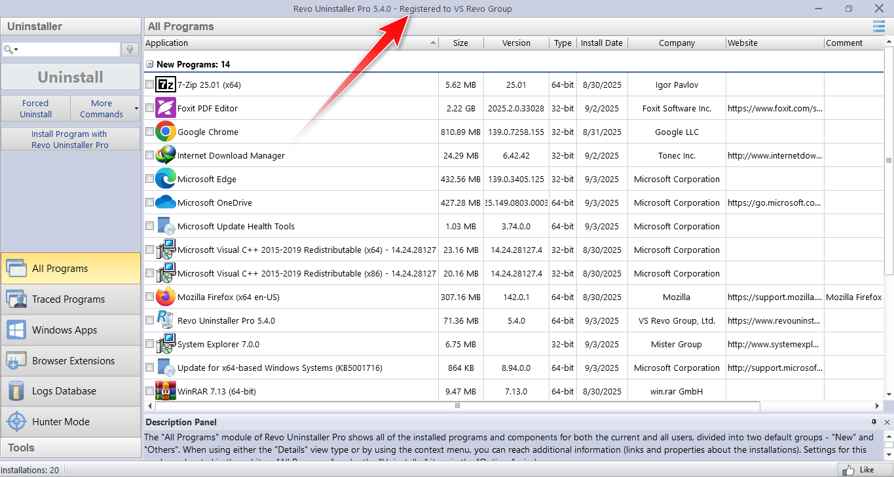Click the horizontal scrollbar of the program list
The image size is (894, 477).
[458, 406]
